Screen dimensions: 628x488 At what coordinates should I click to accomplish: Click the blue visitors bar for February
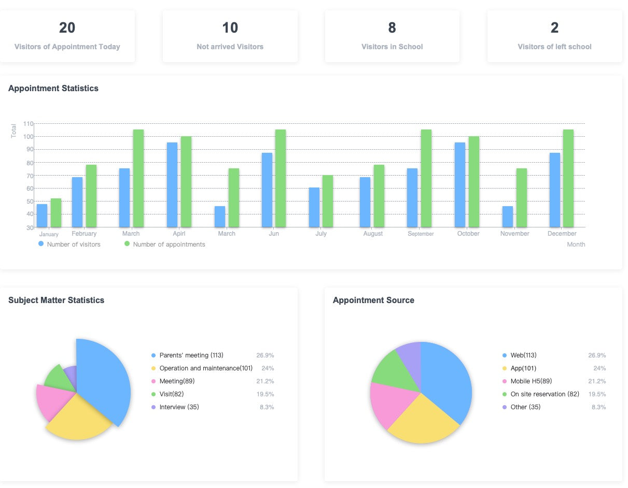click(77, 202)
